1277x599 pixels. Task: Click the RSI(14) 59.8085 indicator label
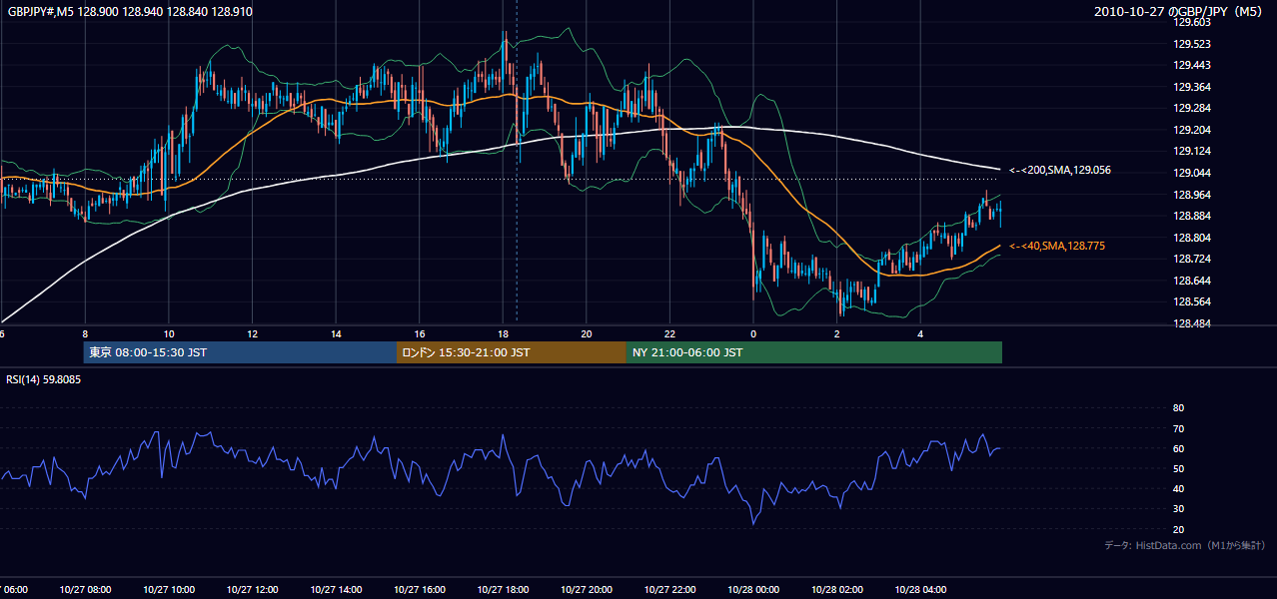coord(44,379)
